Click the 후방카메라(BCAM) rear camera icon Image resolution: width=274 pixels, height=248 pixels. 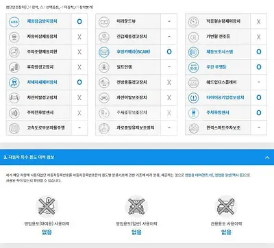[x=104, y=52]
